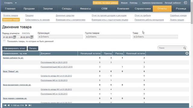The width and height of the screenshot is (193, 108).
Task: Click the Начальный остаток column header
Action: point(90,53)
